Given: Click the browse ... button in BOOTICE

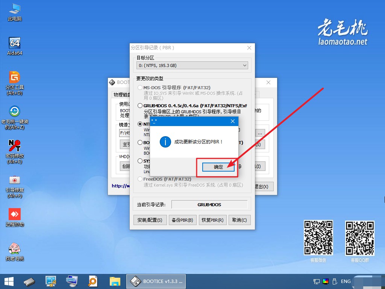Looking at the screenshot, I should click(x=260, y=133).
